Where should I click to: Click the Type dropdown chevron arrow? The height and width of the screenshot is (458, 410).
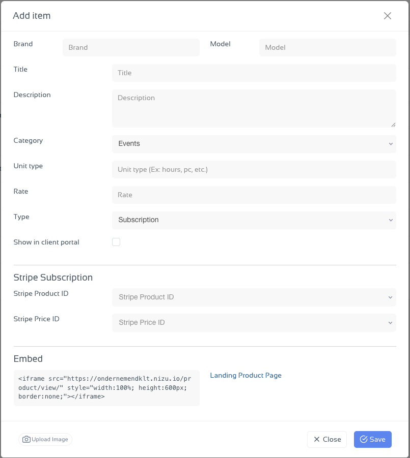[x=391, y=220]
